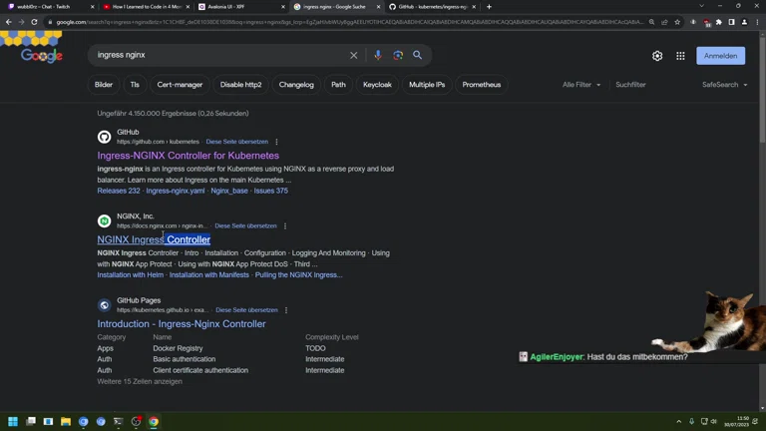Click the Windows Start button

[13, 422]
